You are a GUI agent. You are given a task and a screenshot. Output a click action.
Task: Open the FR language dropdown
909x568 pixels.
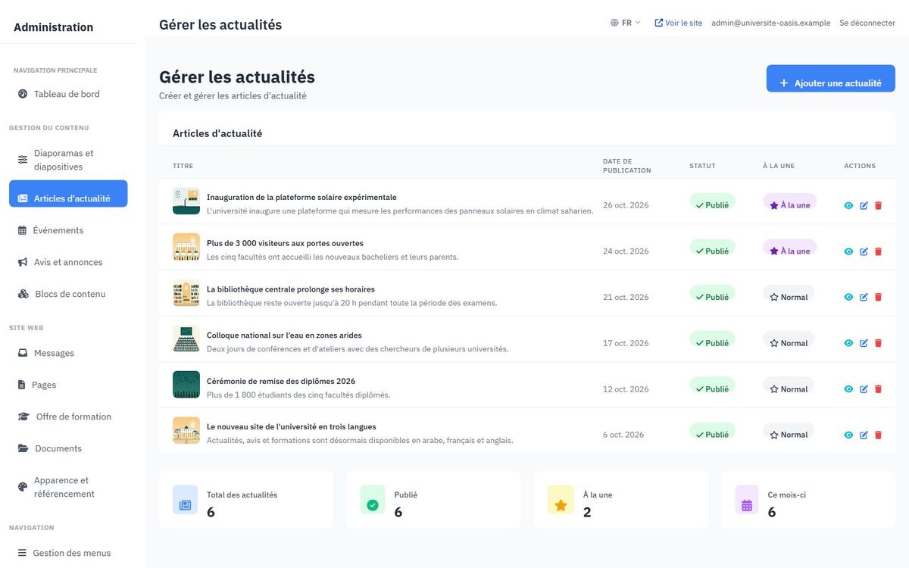pyautogui.click(x=626, y=23)
